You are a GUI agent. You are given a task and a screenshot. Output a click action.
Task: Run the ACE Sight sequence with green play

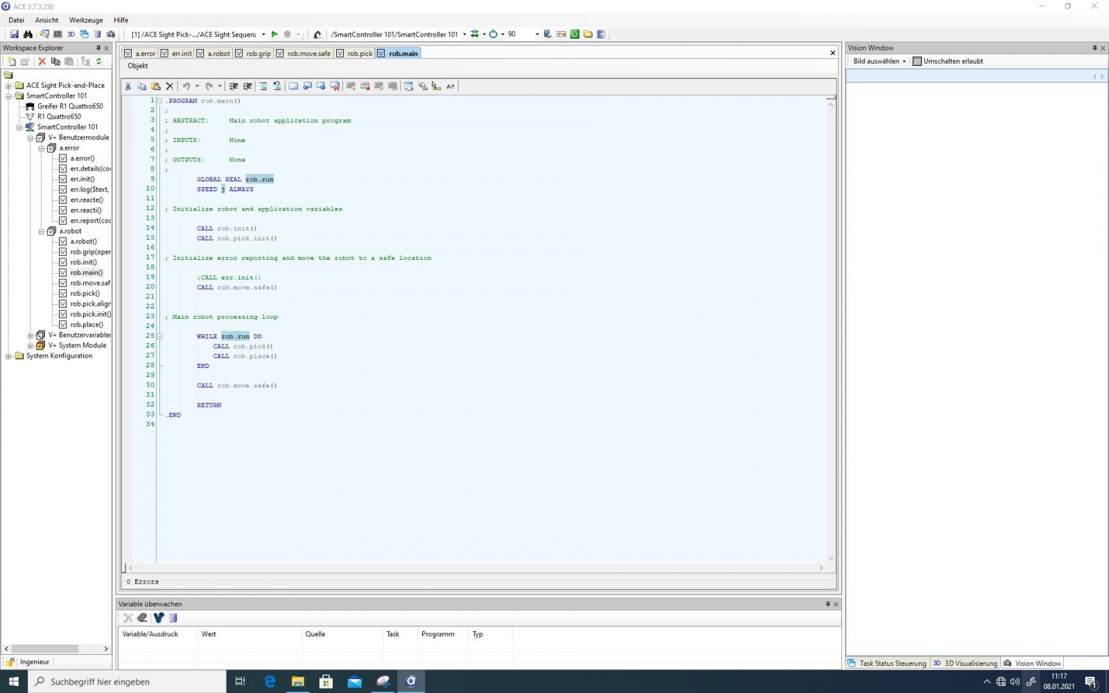tap(274, 34)
